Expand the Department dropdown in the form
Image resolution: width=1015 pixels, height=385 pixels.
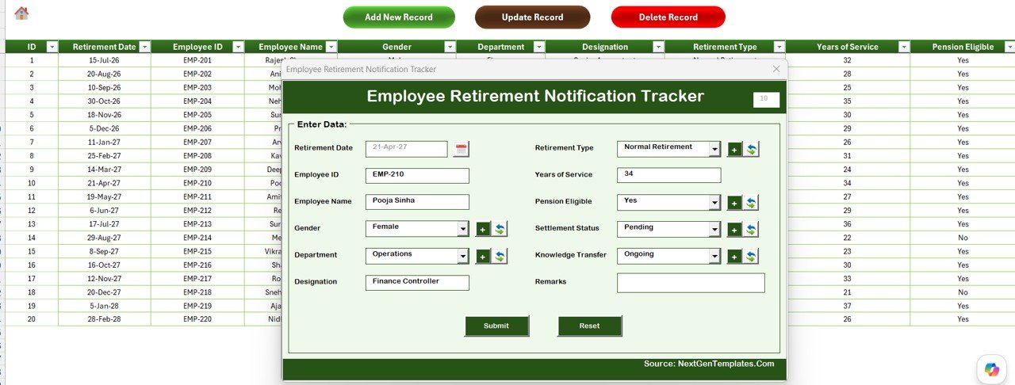pyautogui.click(x=463, y=256)
